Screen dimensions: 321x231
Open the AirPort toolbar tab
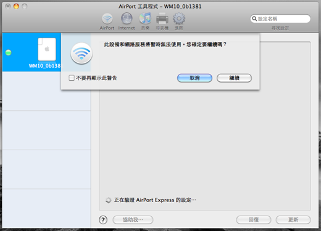pyautogui.click(x=107, y=22)
